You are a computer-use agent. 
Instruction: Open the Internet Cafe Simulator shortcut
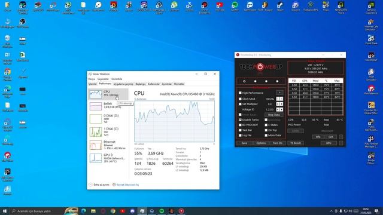pos(371,25)
